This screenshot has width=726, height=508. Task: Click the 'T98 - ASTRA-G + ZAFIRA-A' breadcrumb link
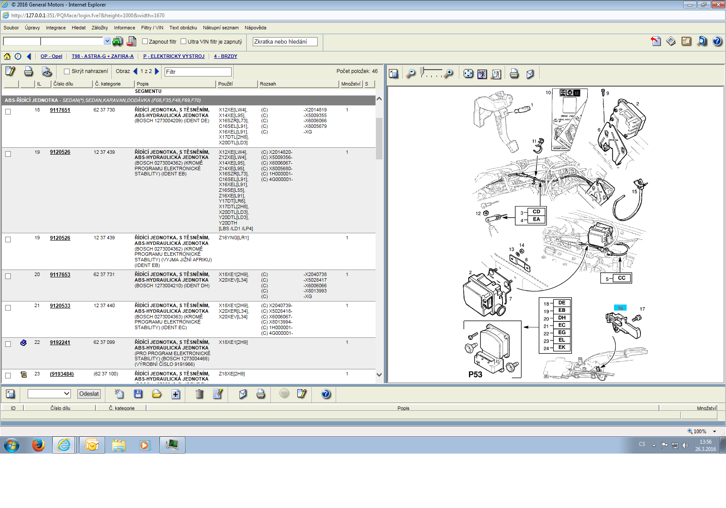103,56
